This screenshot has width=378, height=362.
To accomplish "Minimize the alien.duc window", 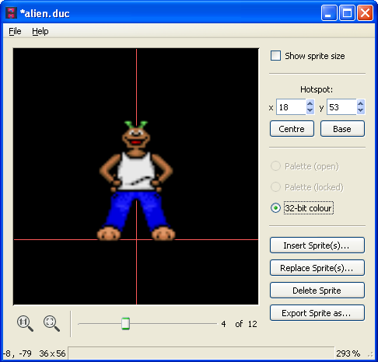I will pyautogui.click(x=329, y=12).
